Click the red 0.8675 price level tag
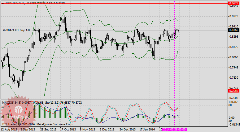This screenshot has height=132, width=240. 233,3
